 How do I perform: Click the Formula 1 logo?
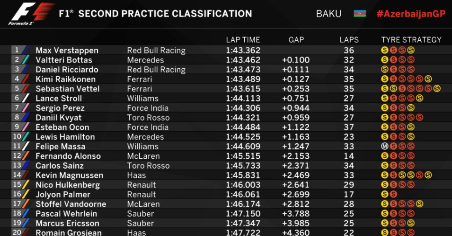(x=31, y=14)
